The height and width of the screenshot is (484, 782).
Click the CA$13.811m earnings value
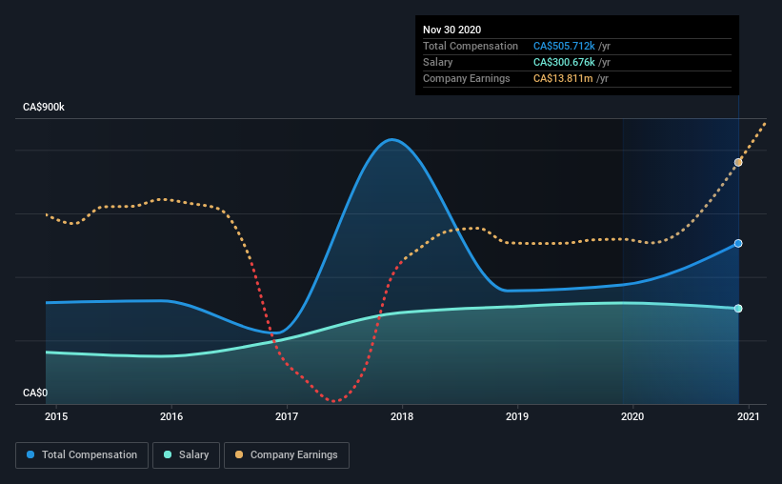[x=563, y=78]
